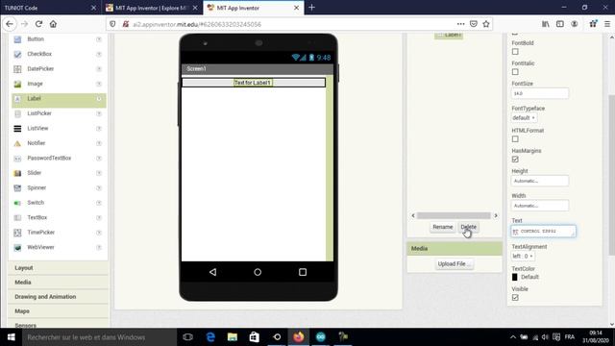Open page actions three-dots menu
Image resolution: width=615 pixels, height=346 pixels.
461,24
